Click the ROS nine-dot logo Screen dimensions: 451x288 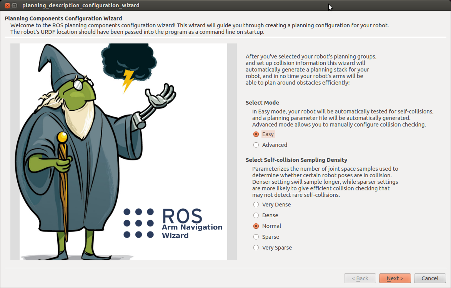click(138, 223)
